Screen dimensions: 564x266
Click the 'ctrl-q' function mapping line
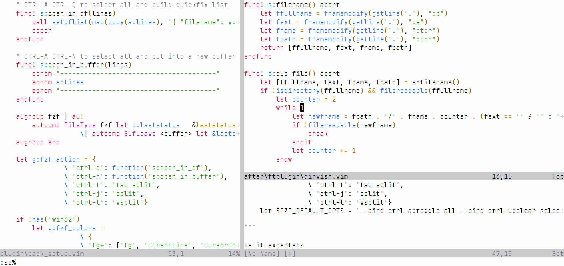138,168
